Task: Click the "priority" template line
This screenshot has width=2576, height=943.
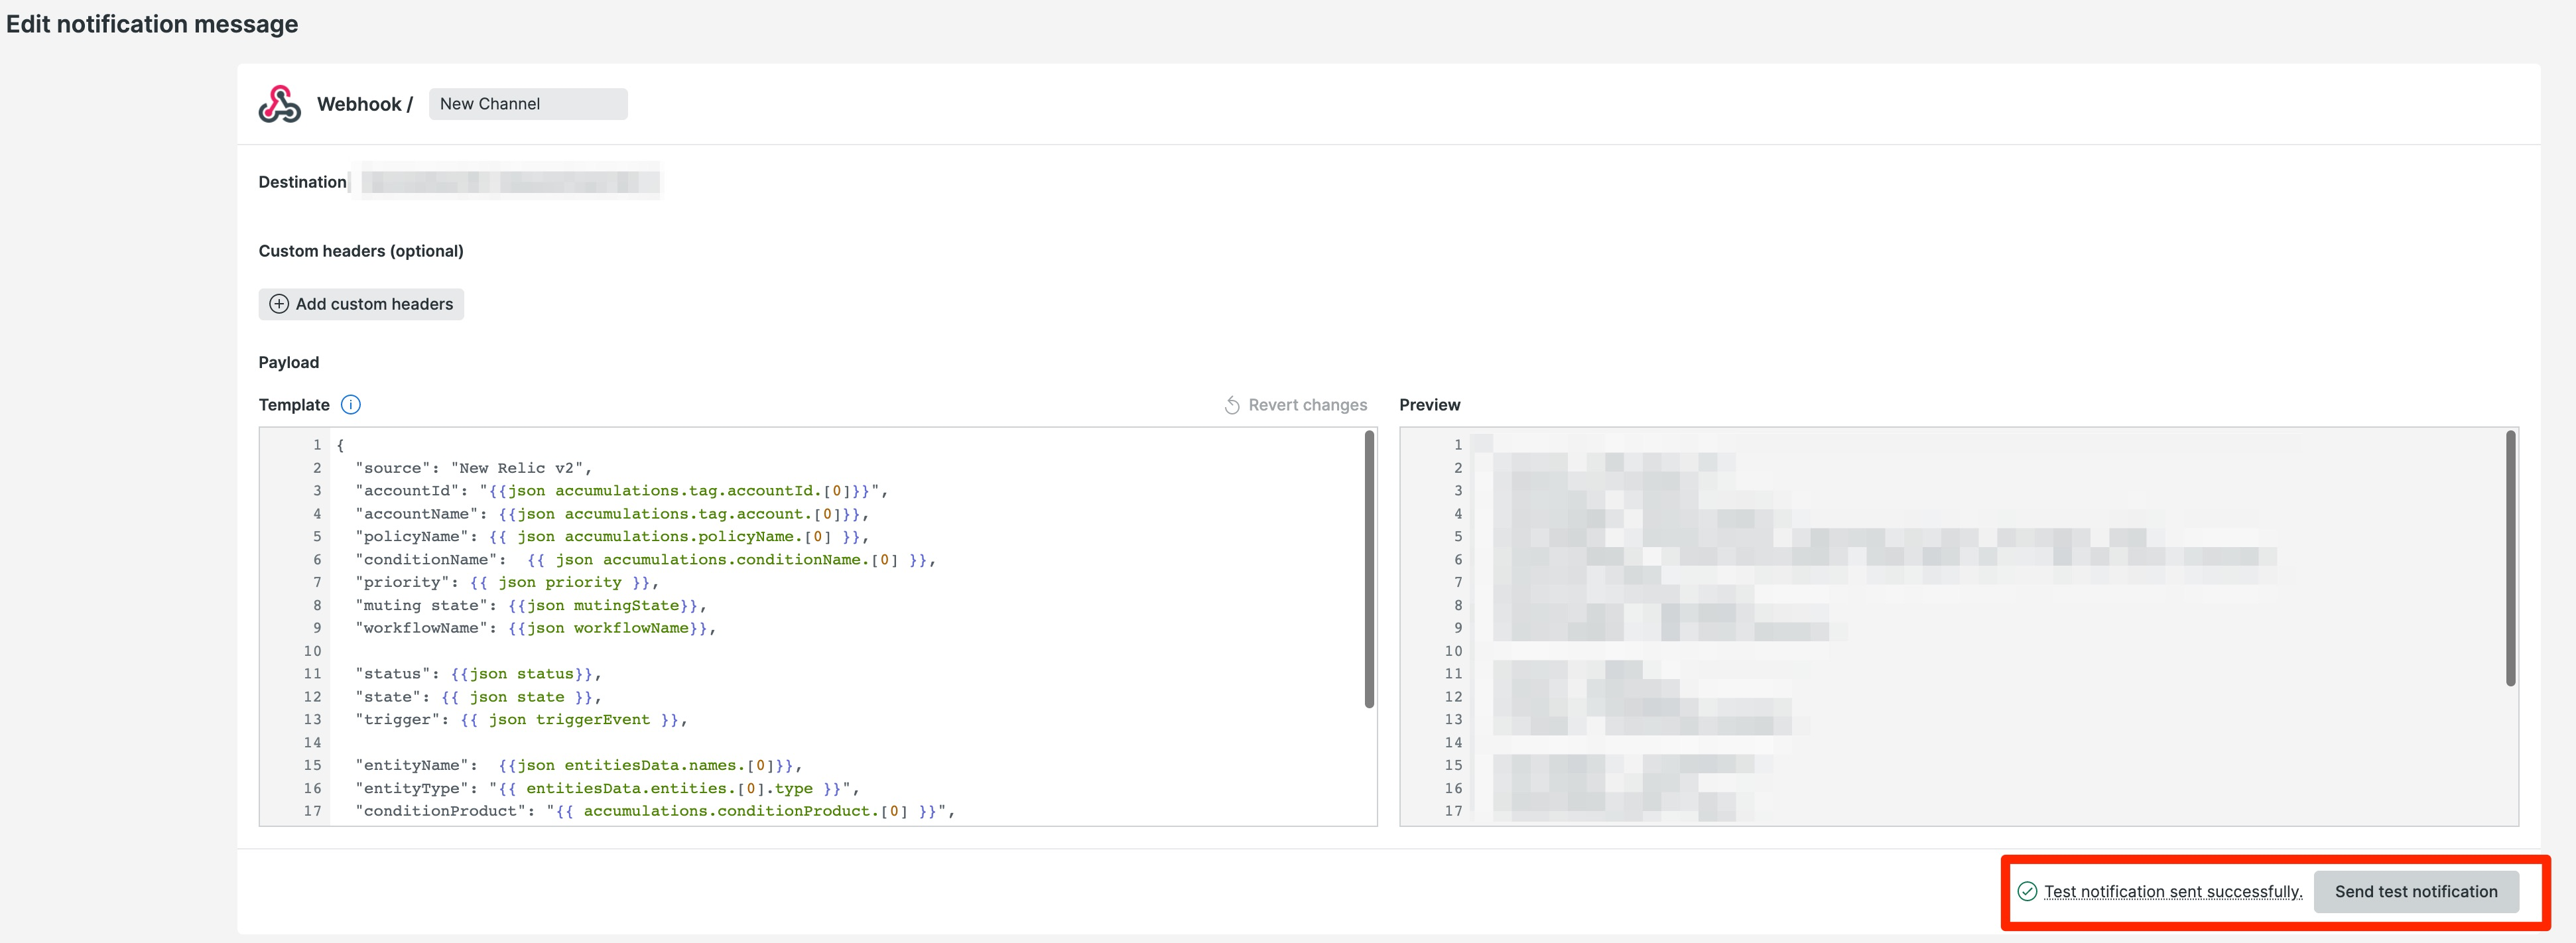Action: tap(507, 582)
